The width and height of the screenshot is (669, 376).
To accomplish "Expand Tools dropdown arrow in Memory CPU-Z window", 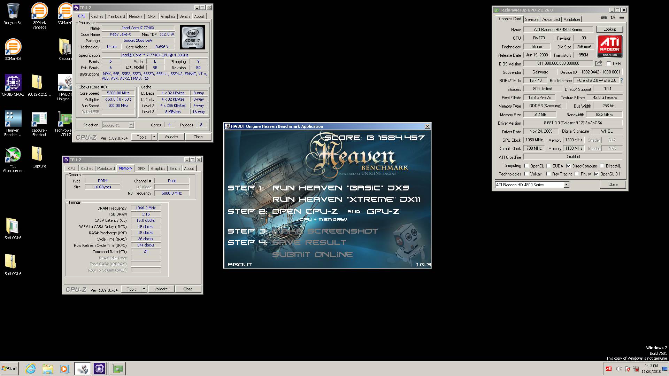I will [x=144, y=289].
